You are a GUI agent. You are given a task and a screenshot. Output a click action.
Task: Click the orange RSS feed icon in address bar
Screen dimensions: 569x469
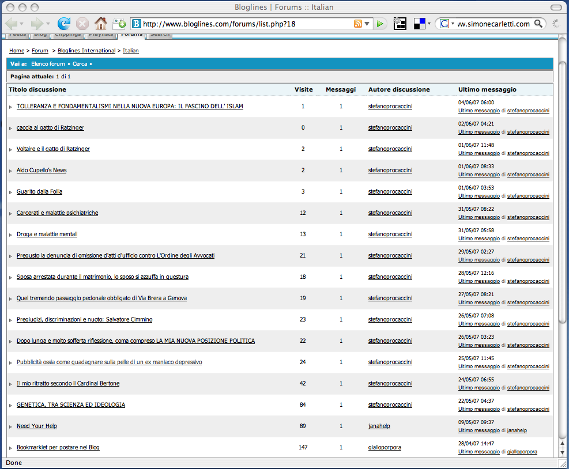pos(358,24)
